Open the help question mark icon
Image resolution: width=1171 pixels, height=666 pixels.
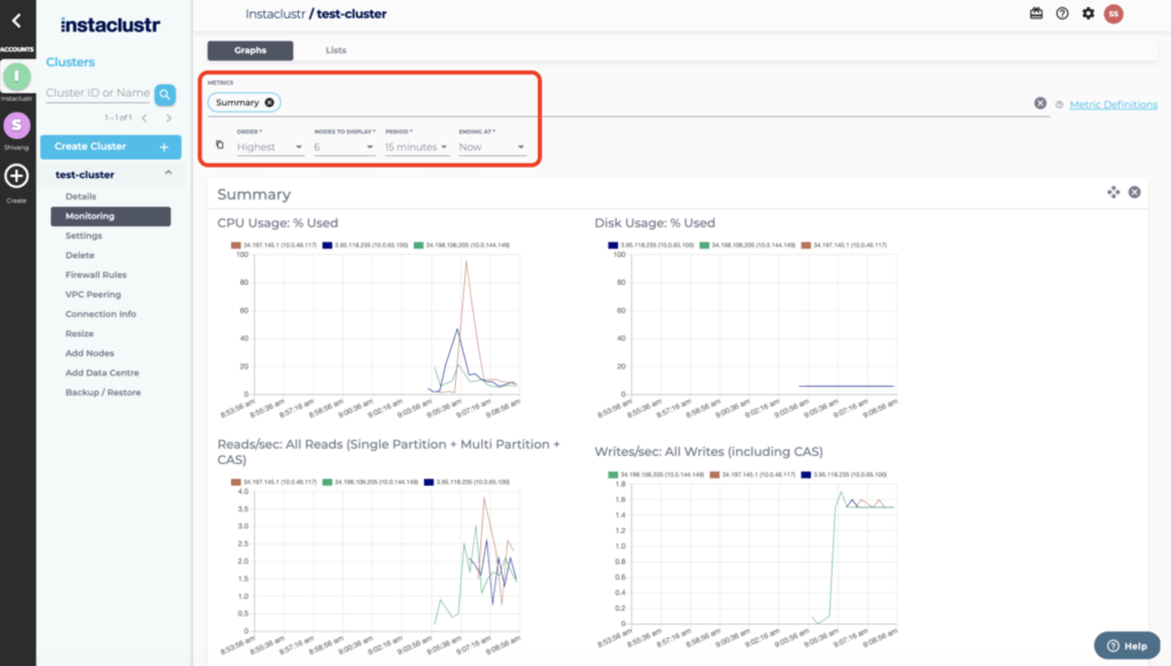pos(1062,14)
